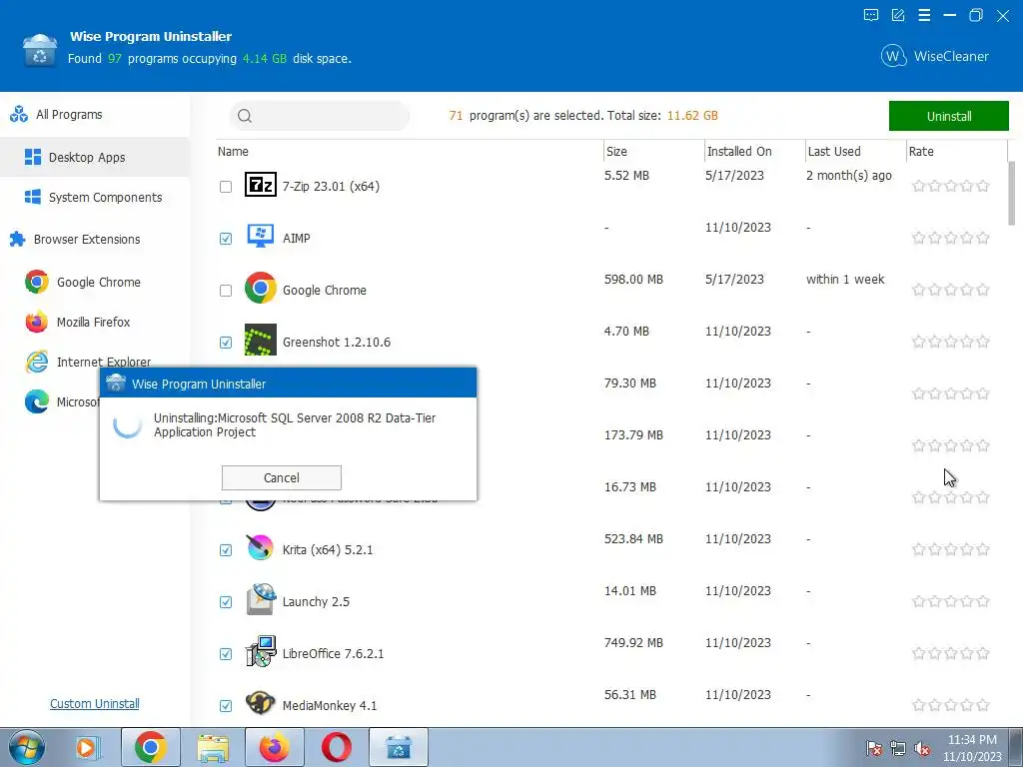Open the Custom Uninstall link
Viewport: 1023px width, 767px height.
(x=95, y=704)
